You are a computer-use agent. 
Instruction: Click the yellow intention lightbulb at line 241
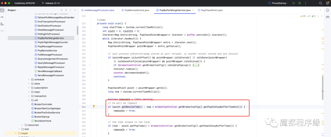coord(94,106)
